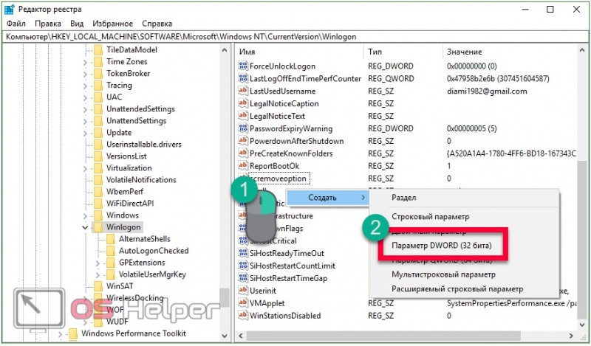Click the Time Zones folder icon
Screen dimensions: 591x346
[x=98, y=61]
